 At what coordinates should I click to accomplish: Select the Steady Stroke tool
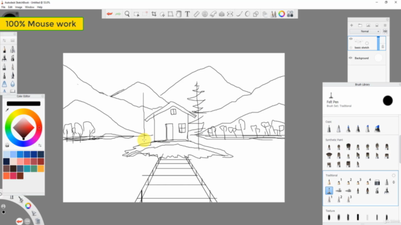pyautogui.click(x=239, y=14)
